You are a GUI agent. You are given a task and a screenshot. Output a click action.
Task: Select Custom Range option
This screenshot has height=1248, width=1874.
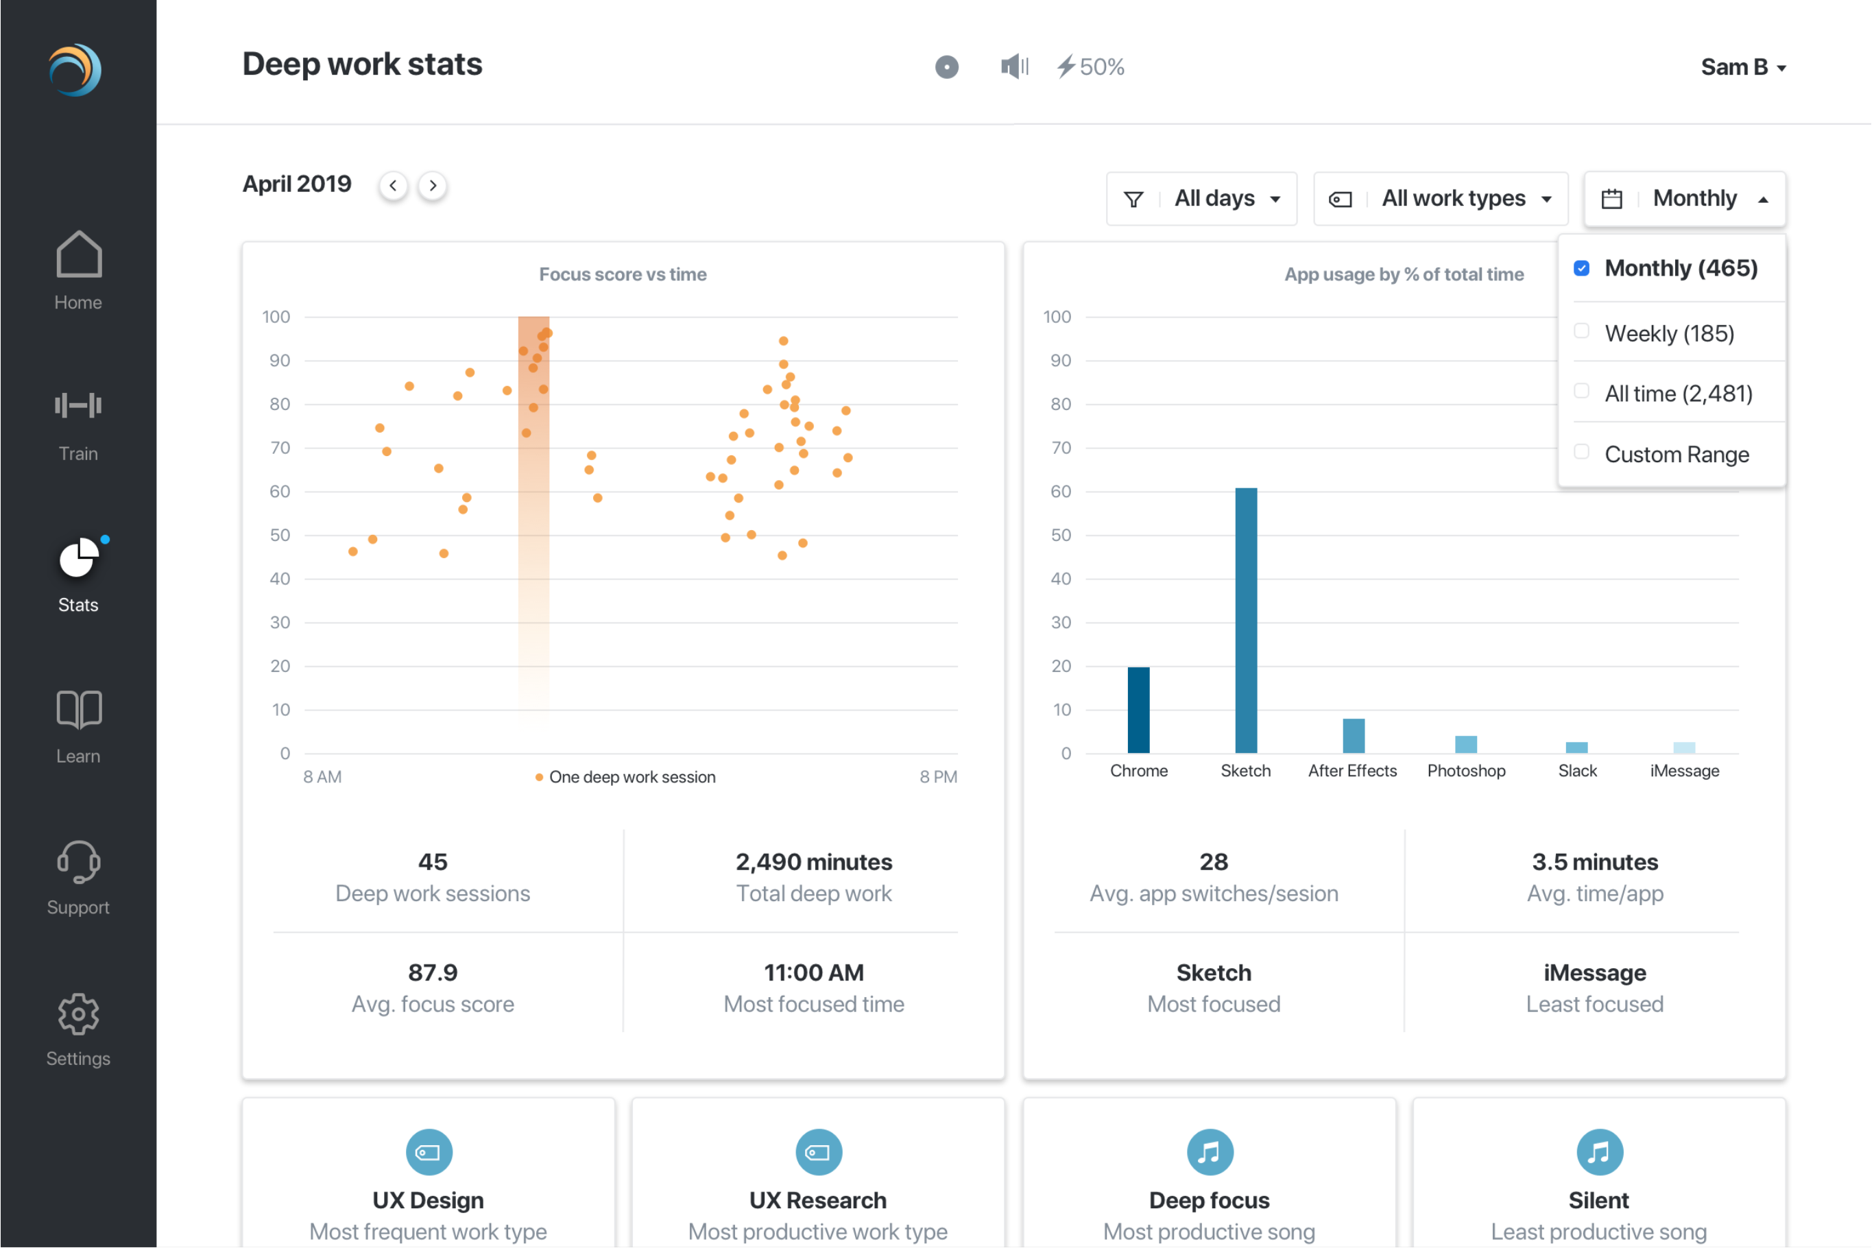[1676, 455]
